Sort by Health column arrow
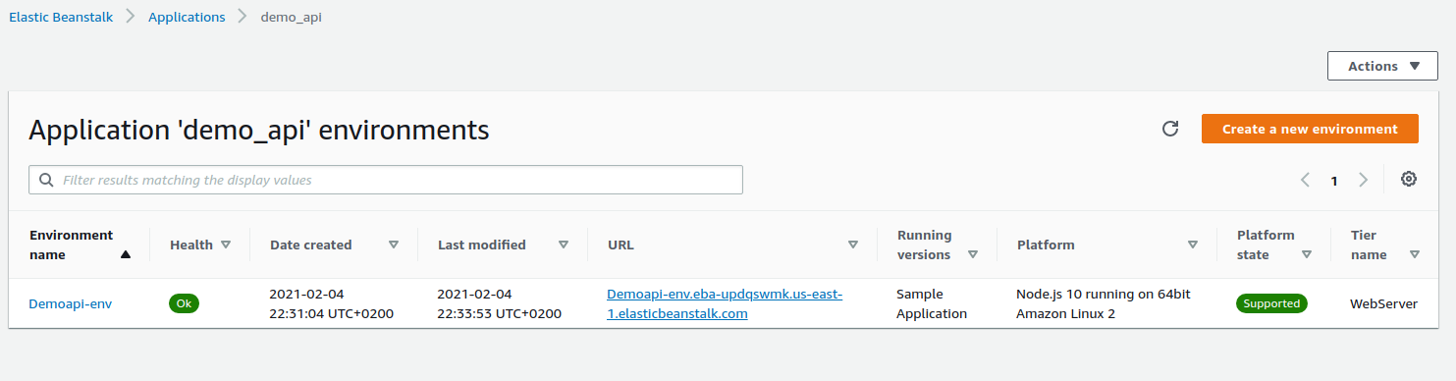The image size is (1456, 381). (226, 245)
